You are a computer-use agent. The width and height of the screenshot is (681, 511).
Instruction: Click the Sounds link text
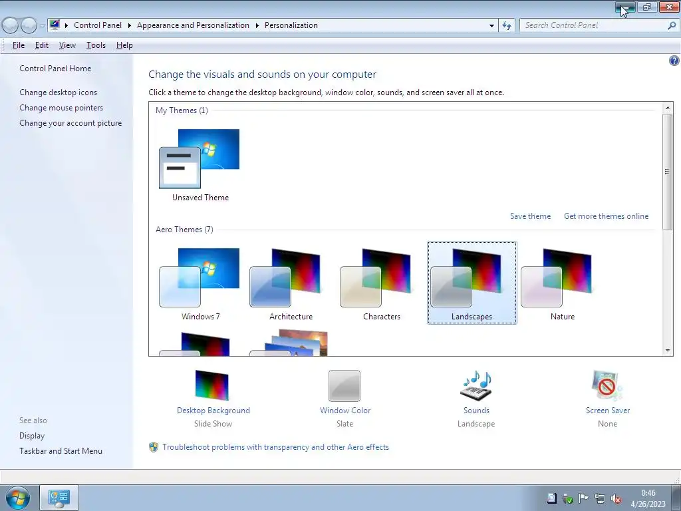476,410
